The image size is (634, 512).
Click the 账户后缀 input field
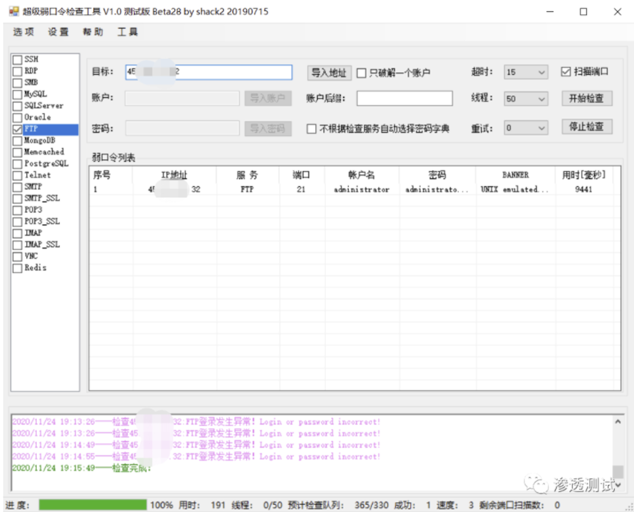click(x=404, y=98)
